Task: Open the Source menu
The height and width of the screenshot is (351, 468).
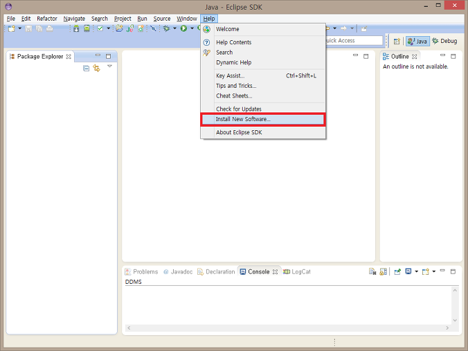Action: 162,19
